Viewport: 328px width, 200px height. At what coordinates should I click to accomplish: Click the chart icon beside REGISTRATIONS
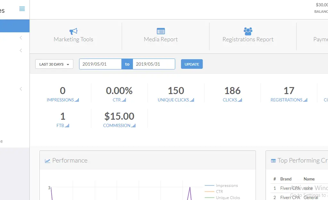pos(305,100)
